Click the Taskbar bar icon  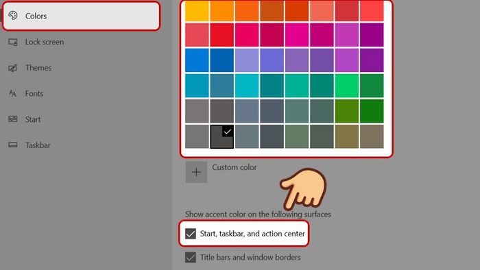(13, 145)
